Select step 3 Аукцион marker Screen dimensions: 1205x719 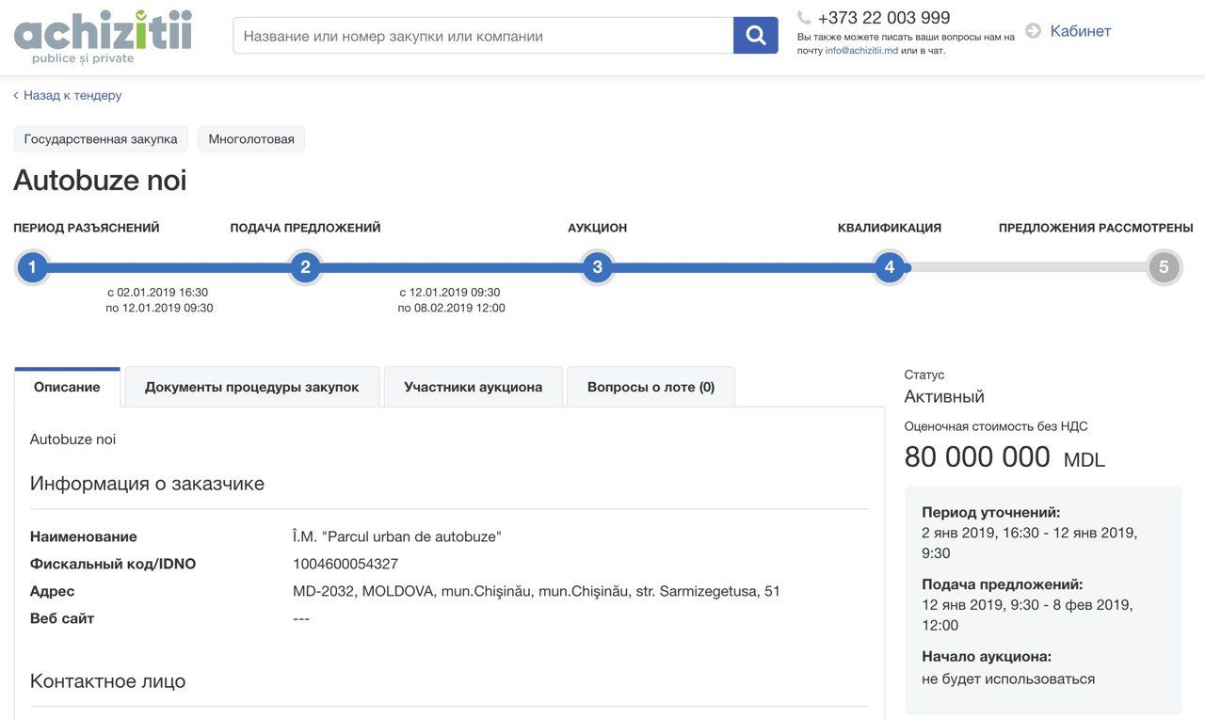(597, 267)
